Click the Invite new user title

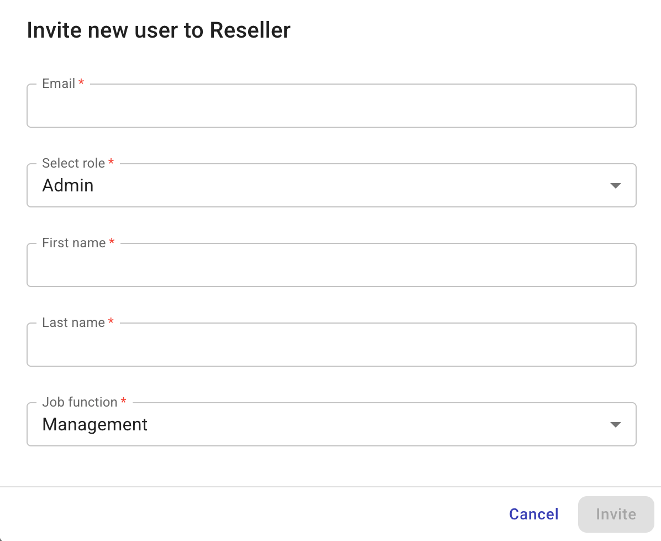click(158, 30)
